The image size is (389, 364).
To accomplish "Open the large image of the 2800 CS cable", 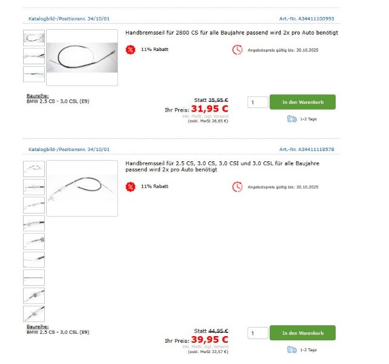I will (x=82, y=58).
